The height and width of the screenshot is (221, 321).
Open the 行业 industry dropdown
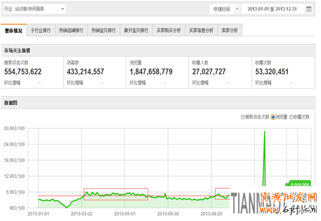[34, 9]
